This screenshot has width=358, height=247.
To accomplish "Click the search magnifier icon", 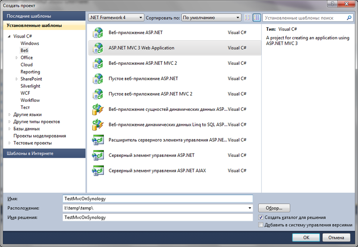I will 349,17.
